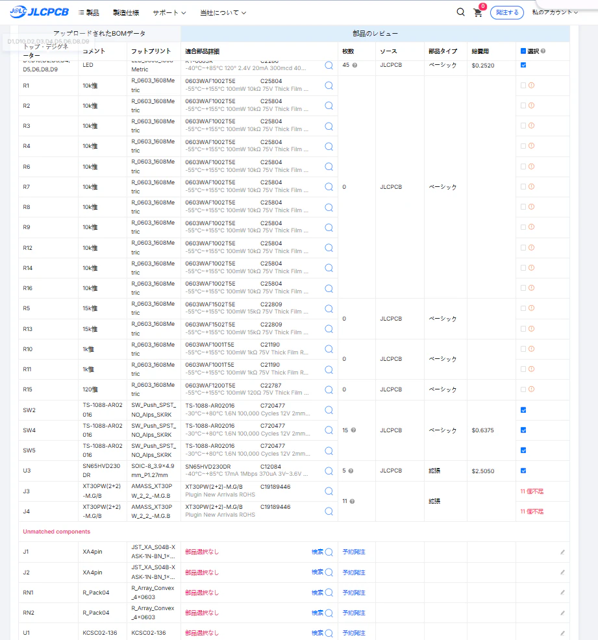Click the 発注する button
This screenshot has width=598, height=640.
click(x=507, y=12)
